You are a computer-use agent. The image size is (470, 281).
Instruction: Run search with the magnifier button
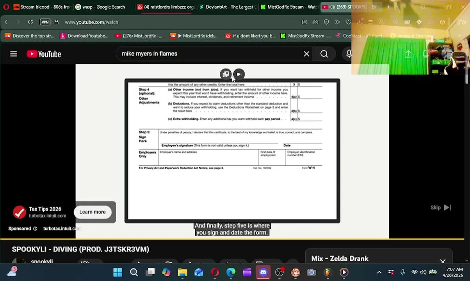click(324, 54)
